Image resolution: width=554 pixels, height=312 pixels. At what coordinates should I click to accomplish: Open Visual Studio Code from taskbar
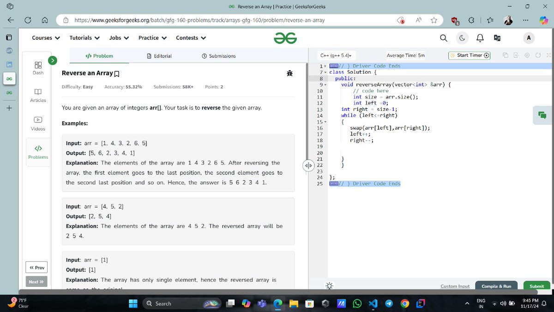click(373, 304)
